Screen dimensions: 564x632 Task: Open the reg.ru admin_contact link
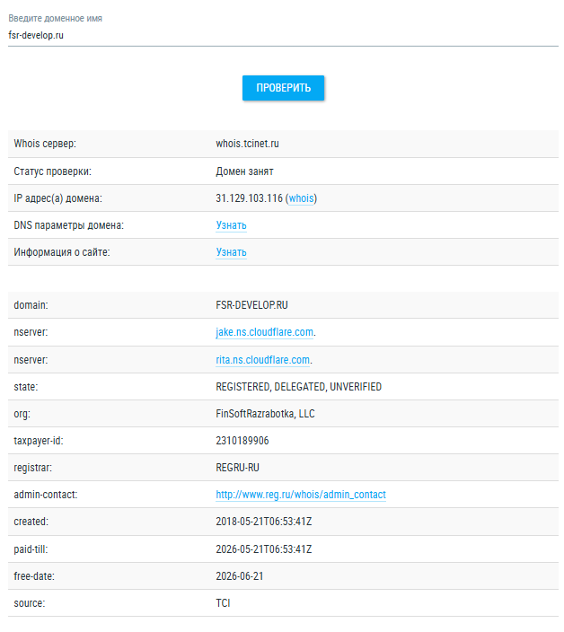coord(301,495)
